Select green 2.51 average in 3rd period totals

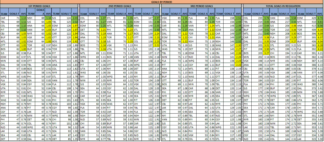pos(238,18)
